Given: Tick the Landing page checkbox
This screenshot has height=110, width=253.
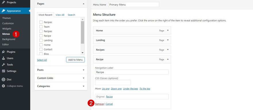Looking at the screenshot, I should (41, 40).
